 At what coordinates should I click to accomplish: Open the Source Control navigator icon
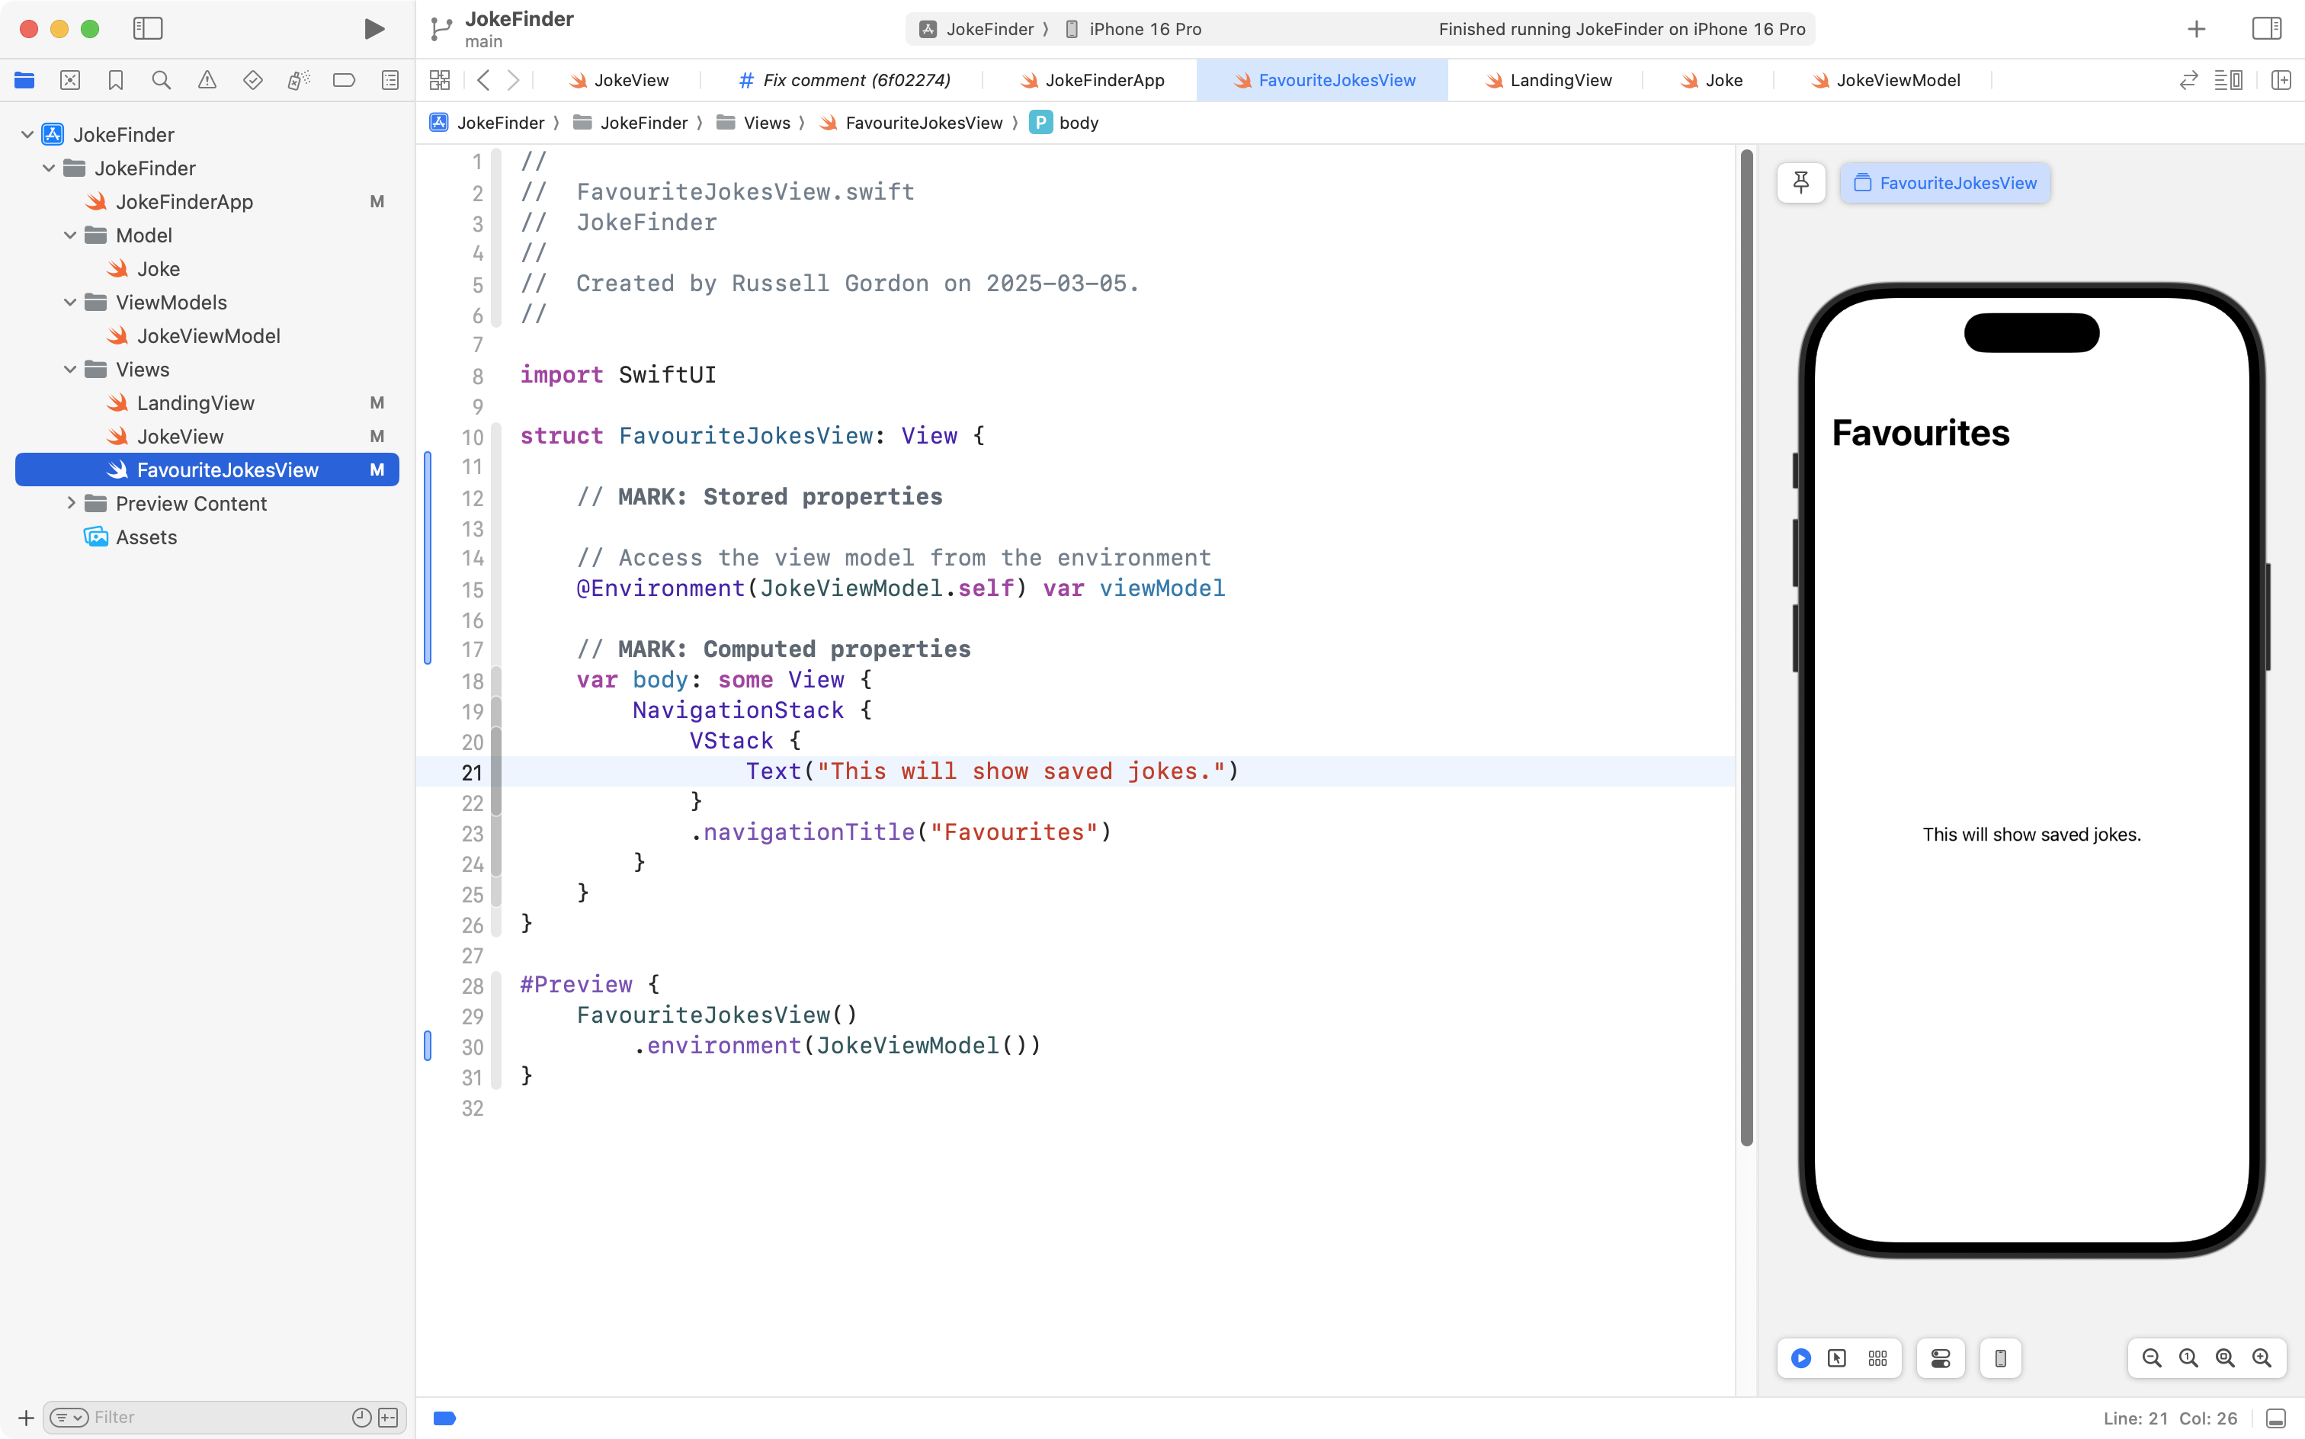pos(69,80)
